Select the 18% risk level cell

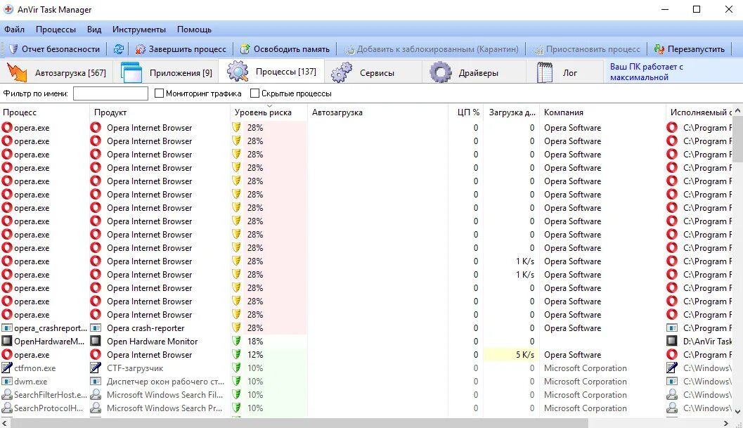(x=269, y=342)
